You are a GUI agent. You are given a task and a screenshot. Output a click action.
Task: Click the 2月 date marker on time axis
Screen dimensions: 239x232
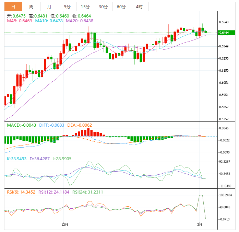[200, 225]
